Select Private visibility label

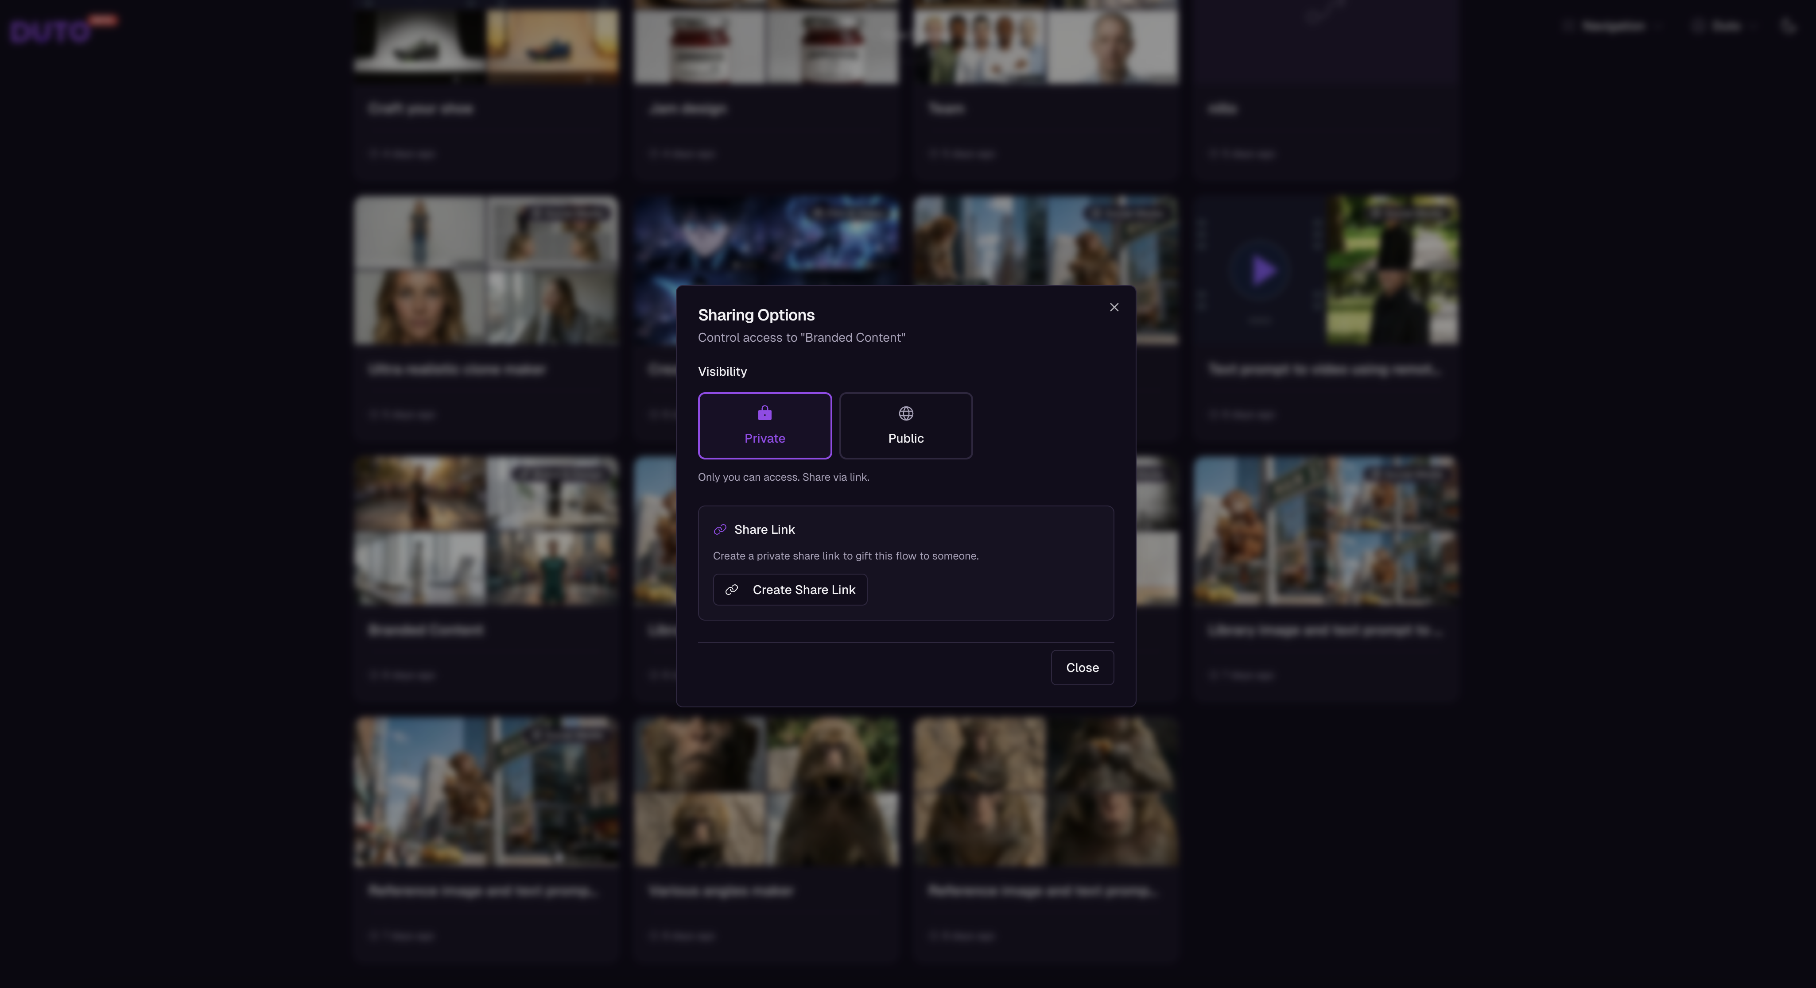coord(764,438)
